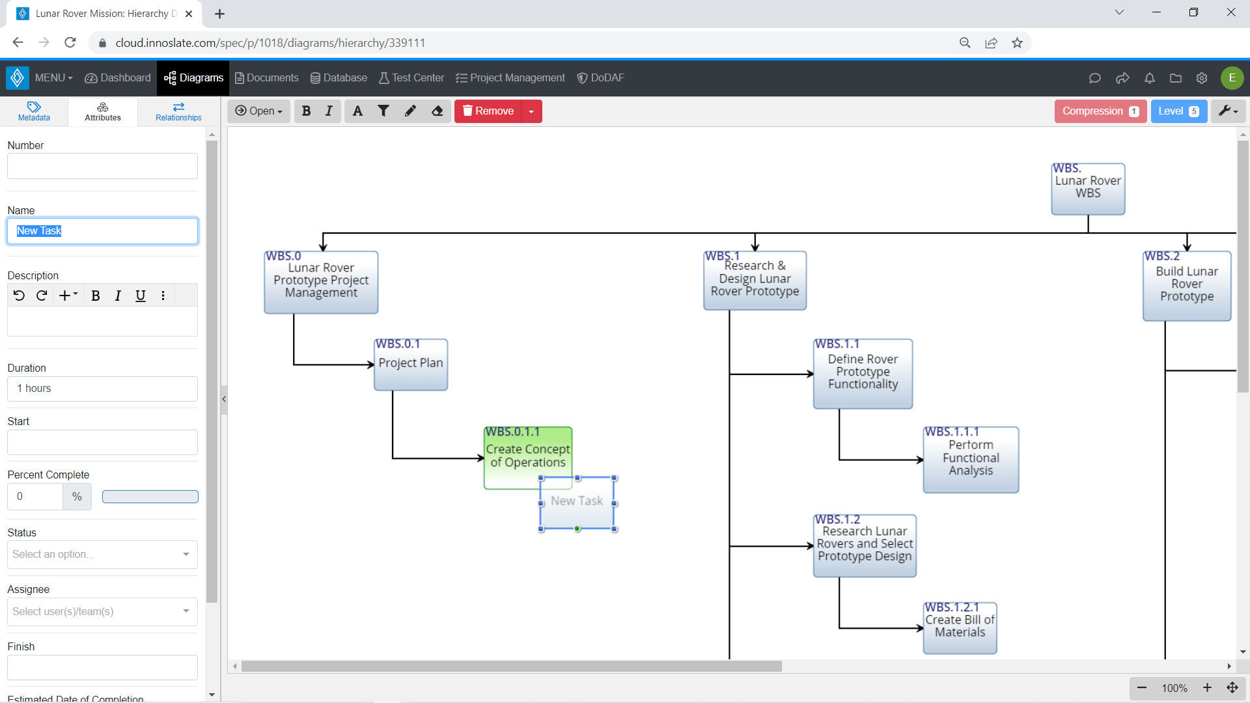
Task: Click the Percent Complete progress bar
Action: 150,497
